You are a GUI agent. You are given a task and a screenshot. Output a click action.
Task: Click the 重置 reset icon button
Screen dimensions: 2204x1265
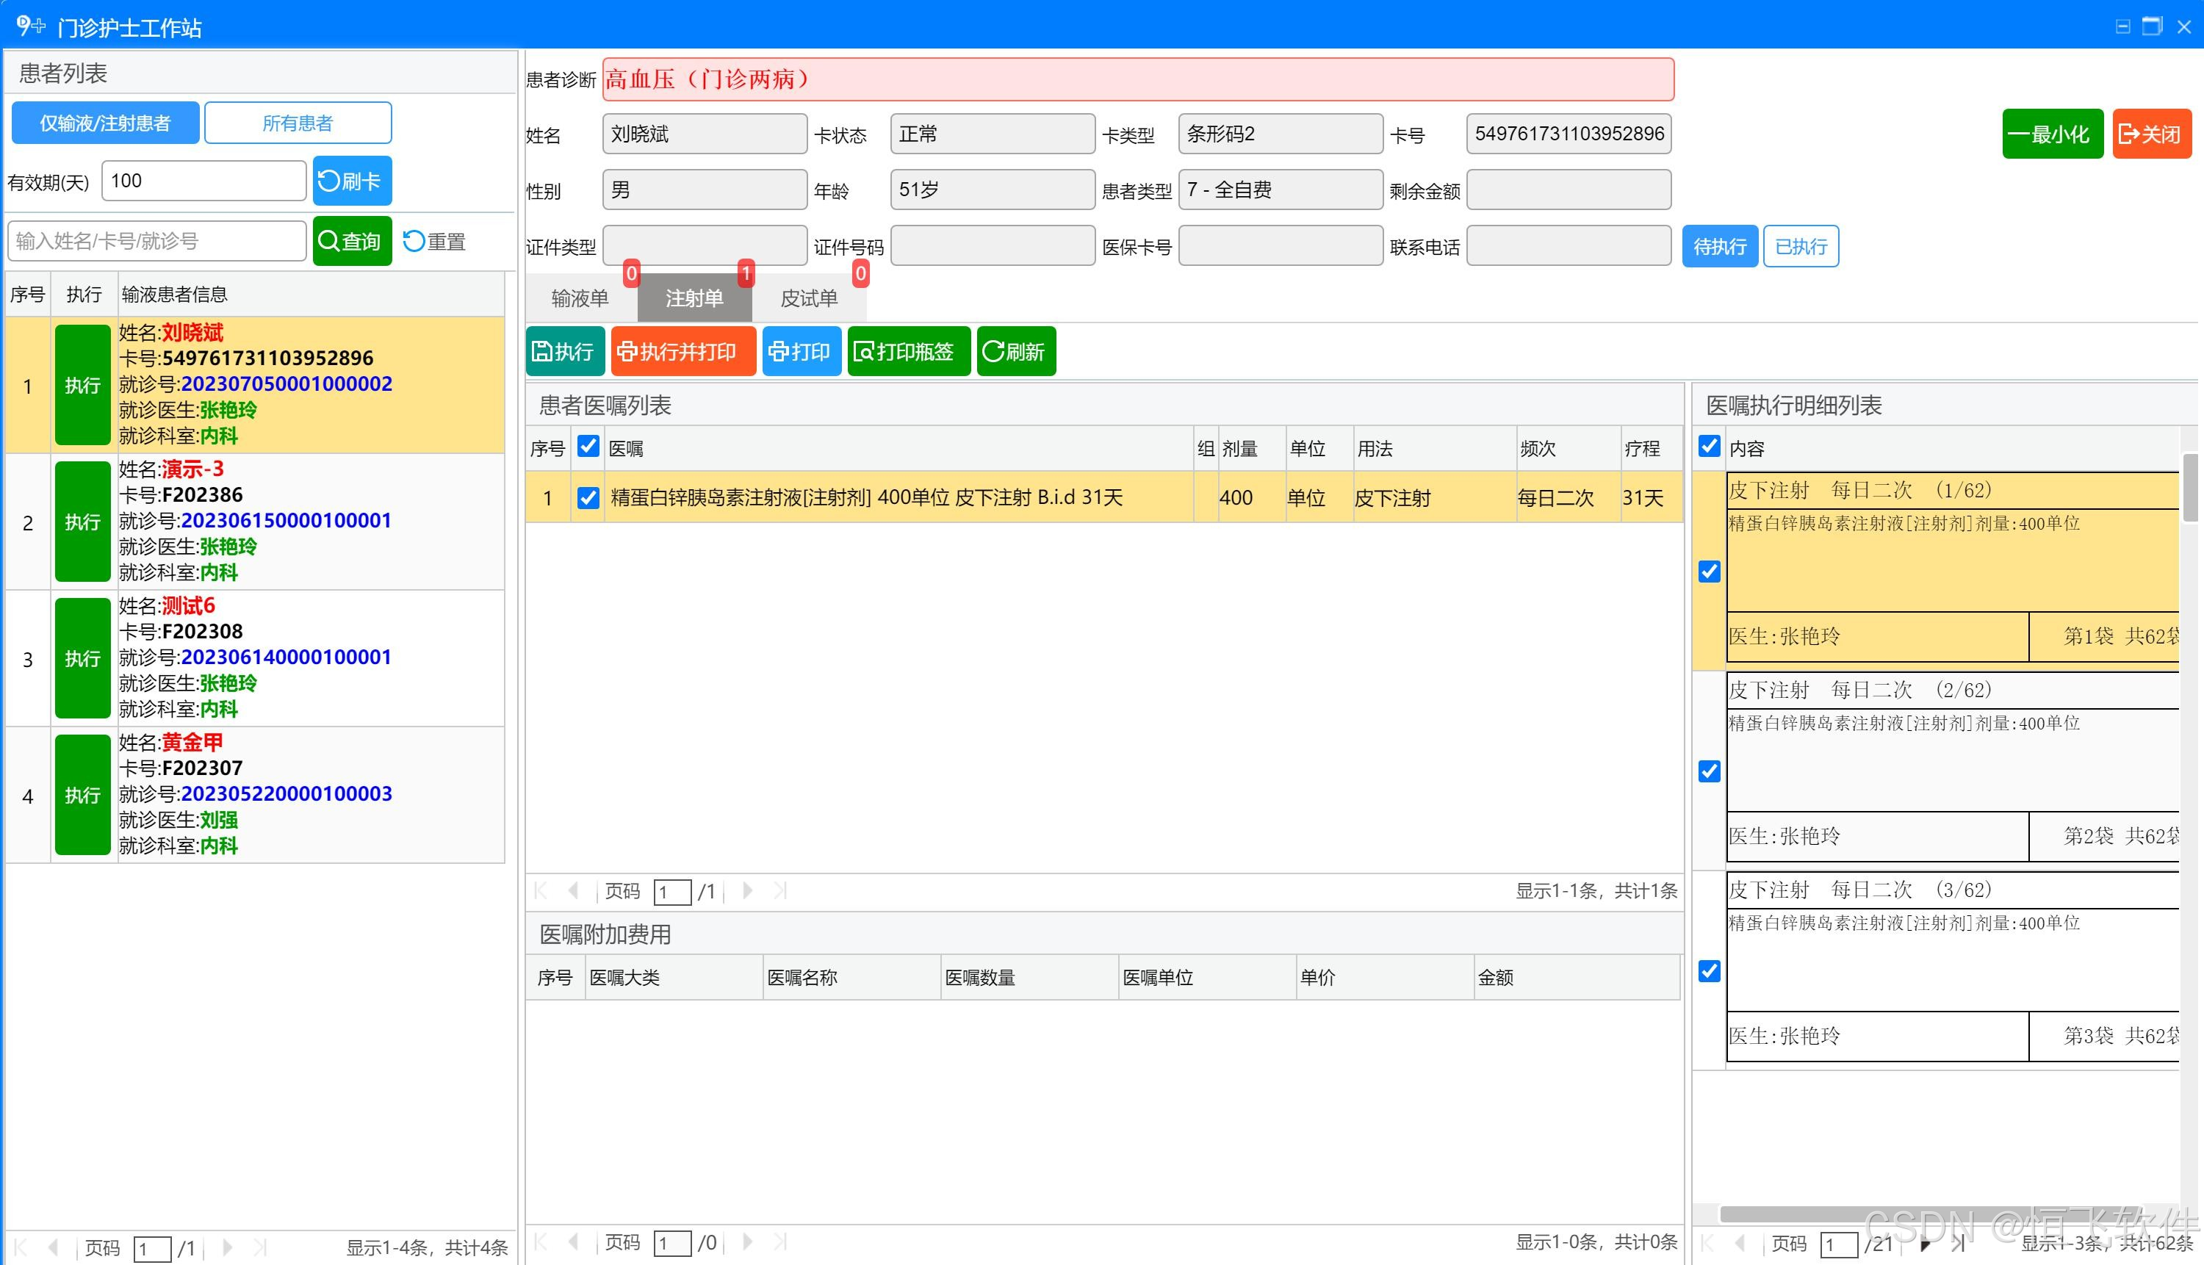[x=434, y=241]
